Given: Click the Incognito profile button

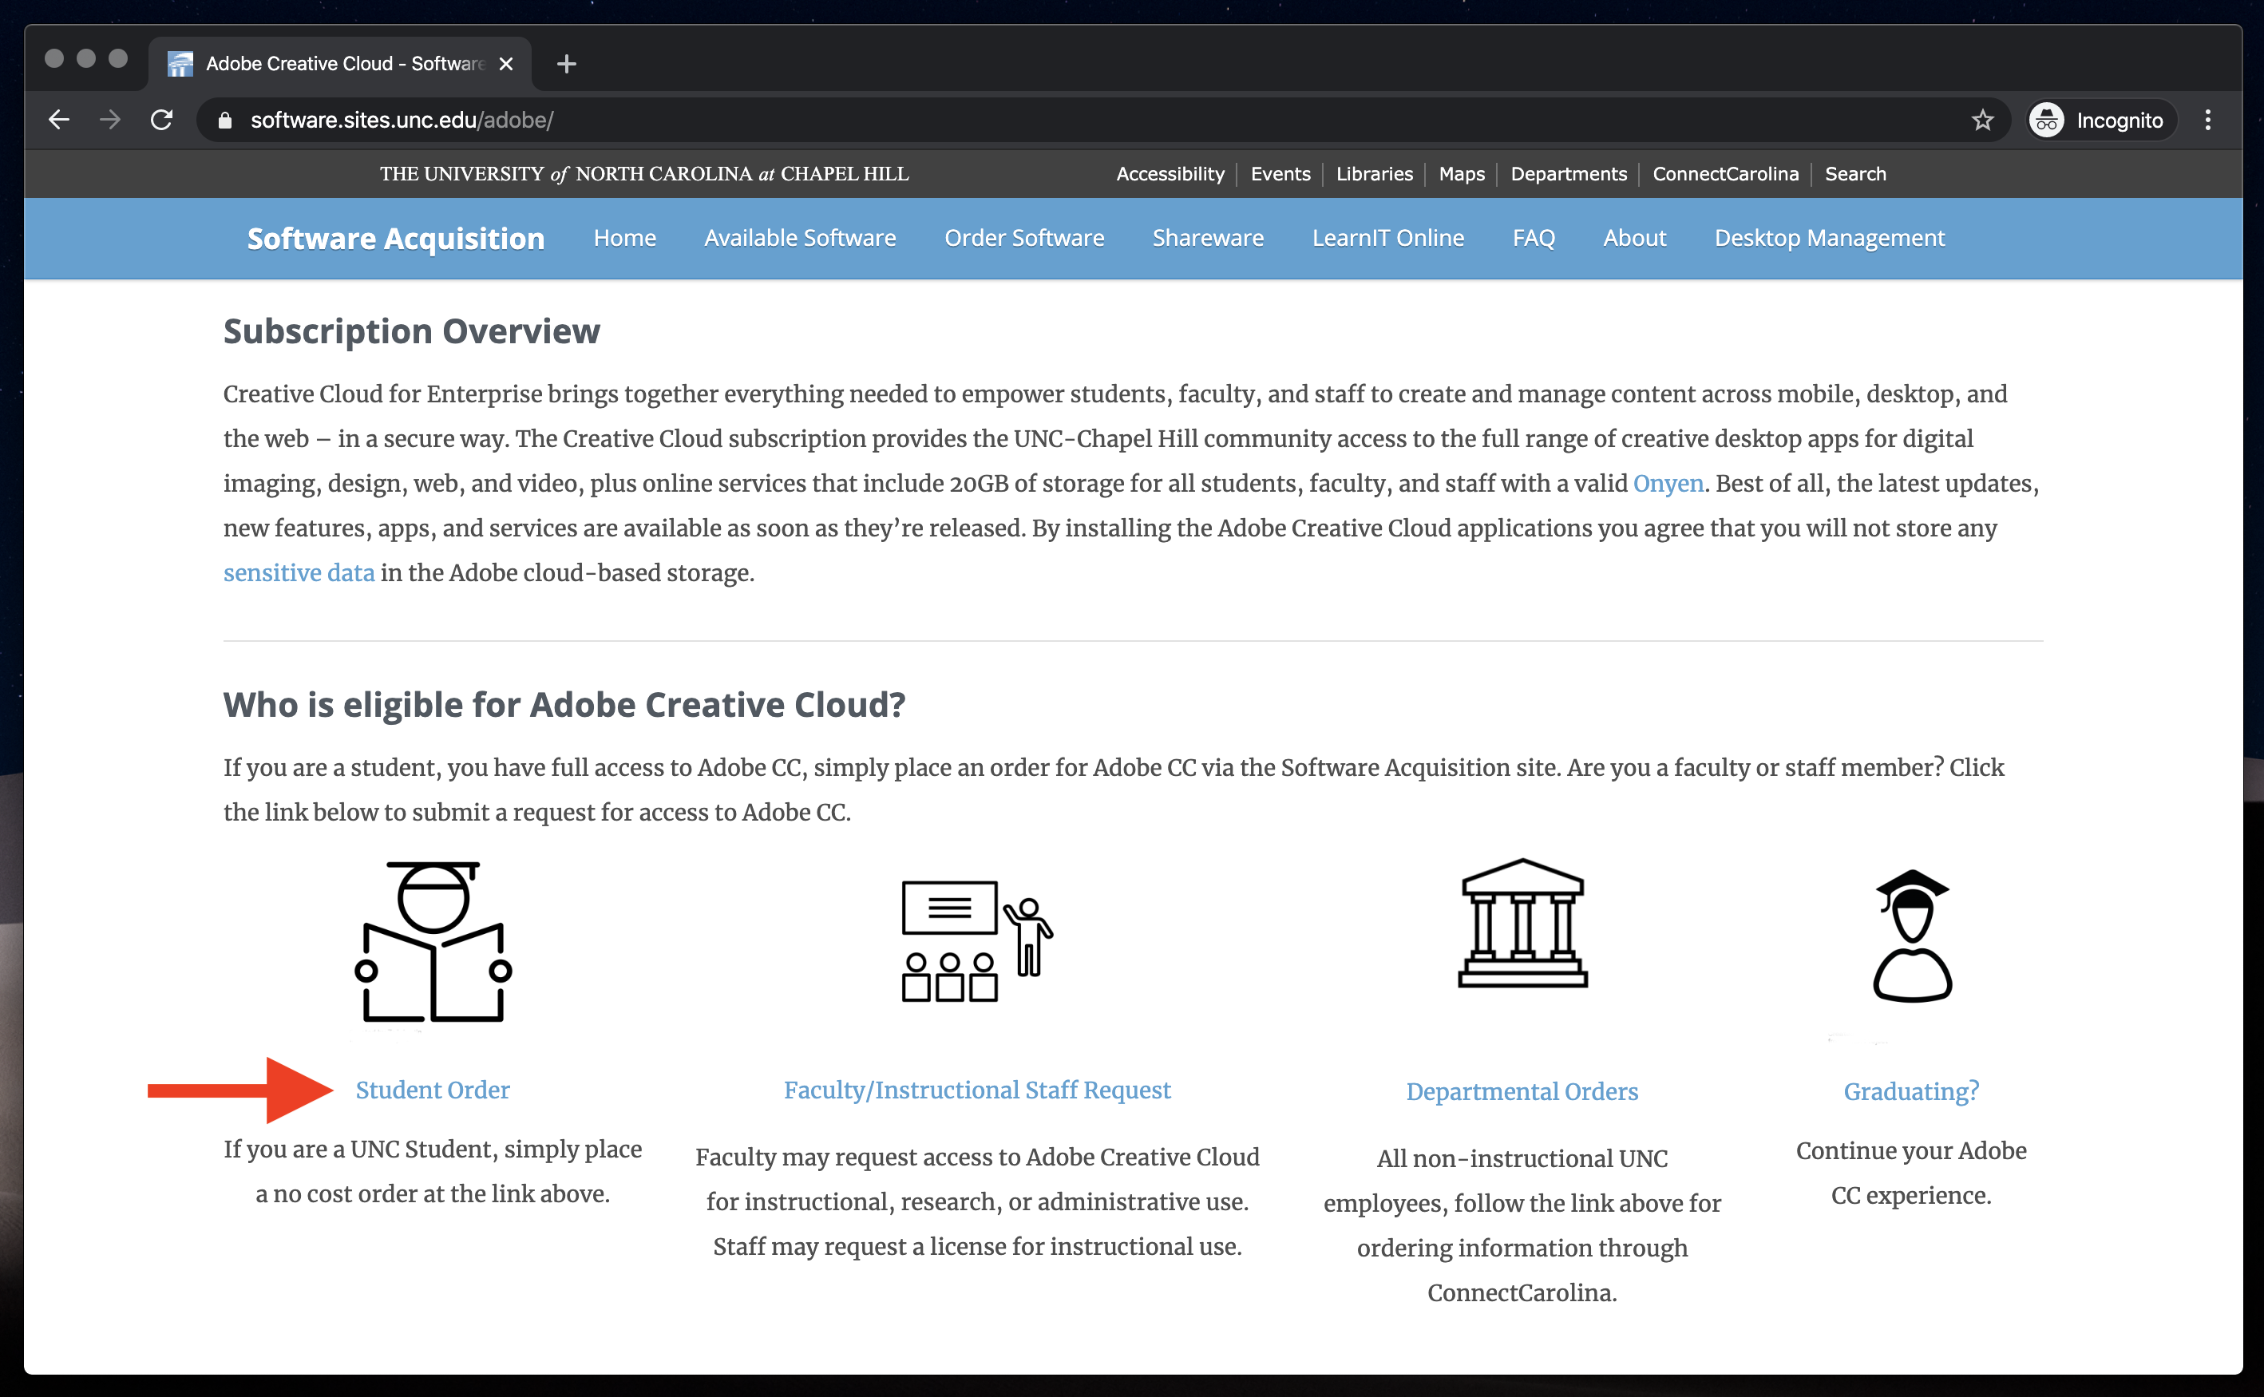Looking at the screenshot, I should coord(2101,120).
